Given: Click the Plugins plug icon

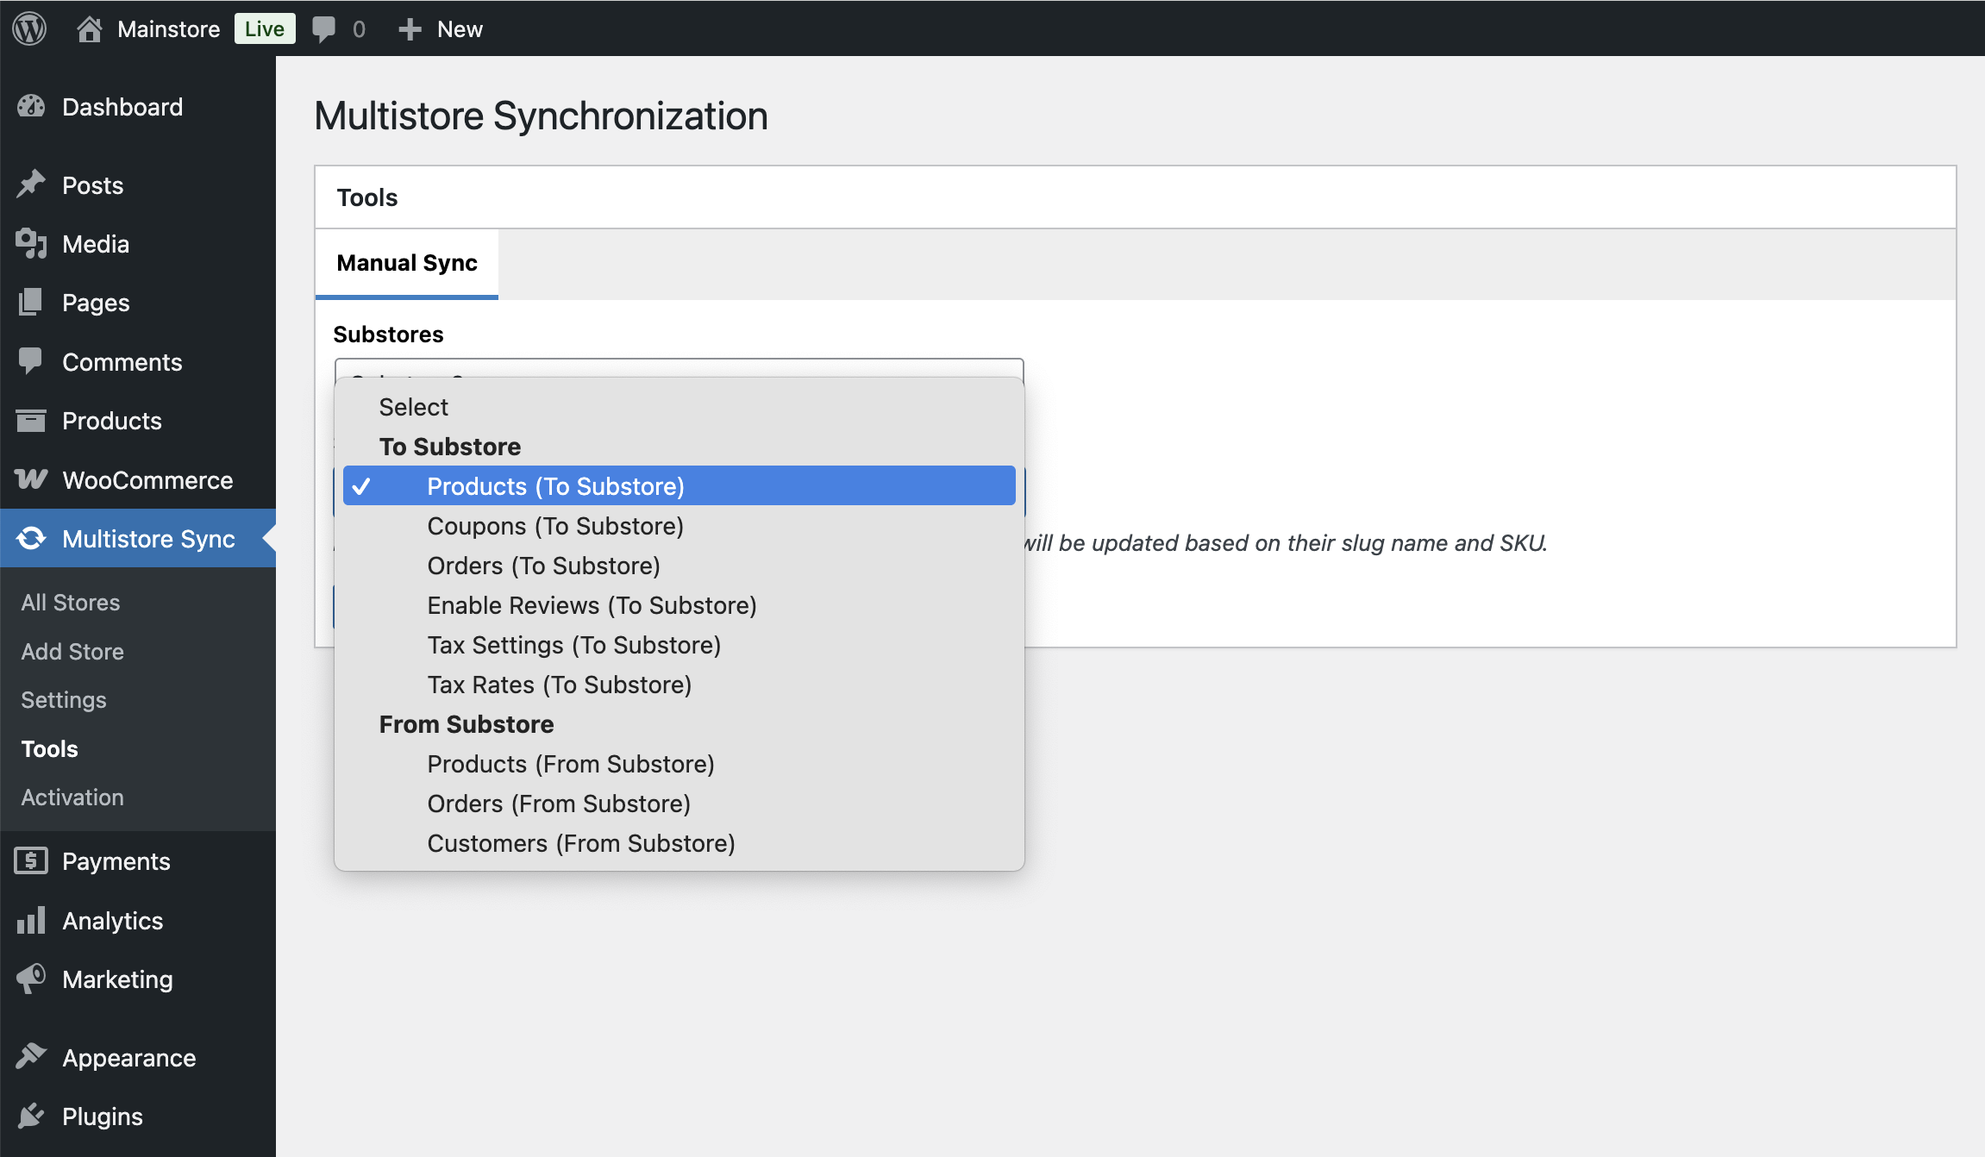Looking at the screenshot, I should (31, 1116).
